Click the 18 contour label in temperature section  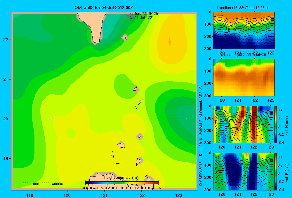point(236,35)
